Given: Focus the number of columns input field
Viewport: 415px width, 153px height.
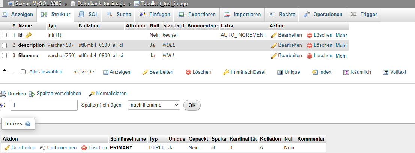Looking at the screenshot, I should (44, 105).
